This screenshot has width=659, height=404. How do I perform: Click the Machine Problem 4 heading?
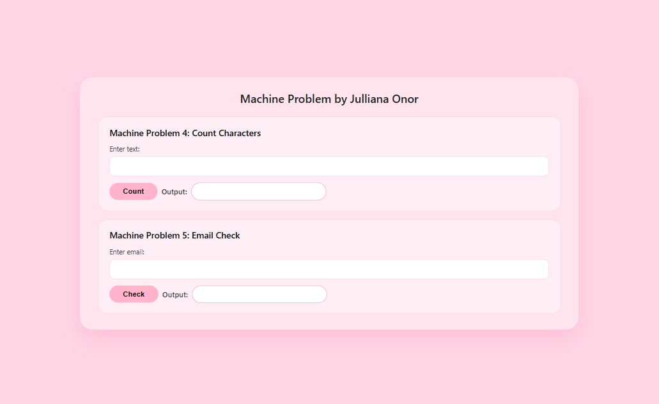coord(185,133)
